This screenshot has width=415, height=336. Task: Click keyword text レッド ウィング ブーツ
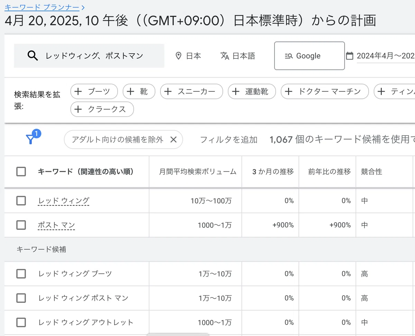click(x=75, y=274)
